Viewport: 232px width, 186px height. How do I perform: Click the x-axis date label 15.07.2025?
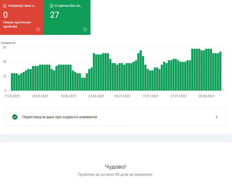pos(150,96)
